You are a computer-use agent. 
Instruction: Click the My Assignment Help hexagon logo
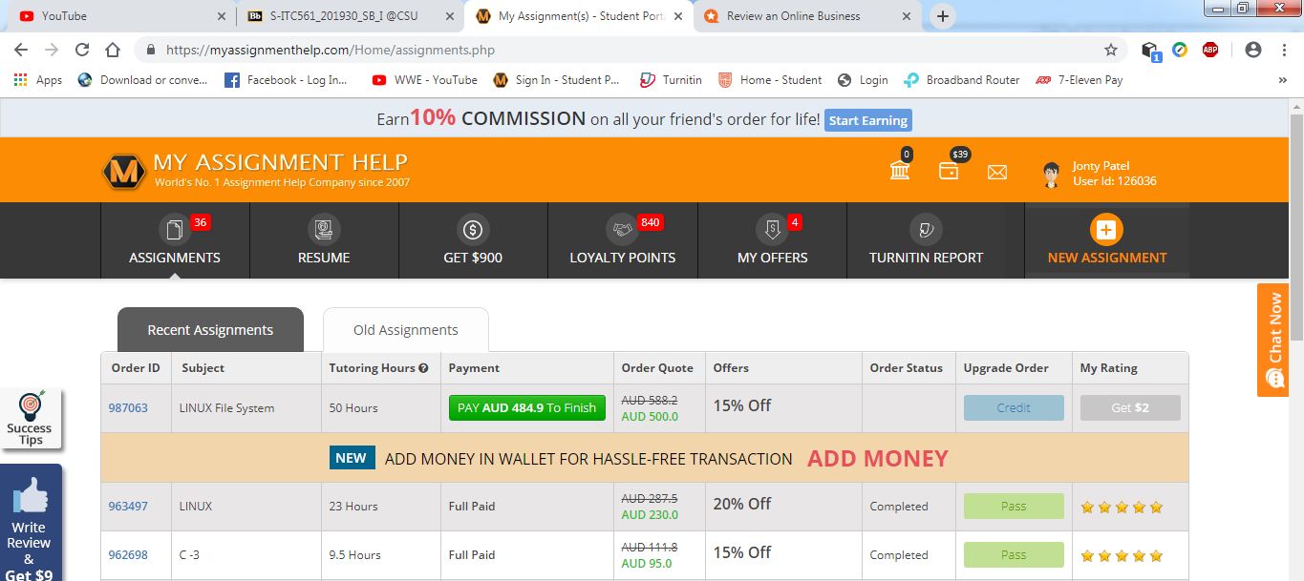[123, 173]
